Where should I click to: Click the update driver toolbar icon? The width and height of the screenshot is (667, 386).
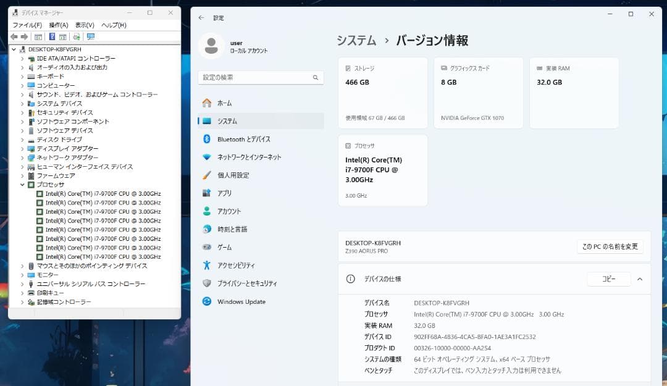point(77,36)
